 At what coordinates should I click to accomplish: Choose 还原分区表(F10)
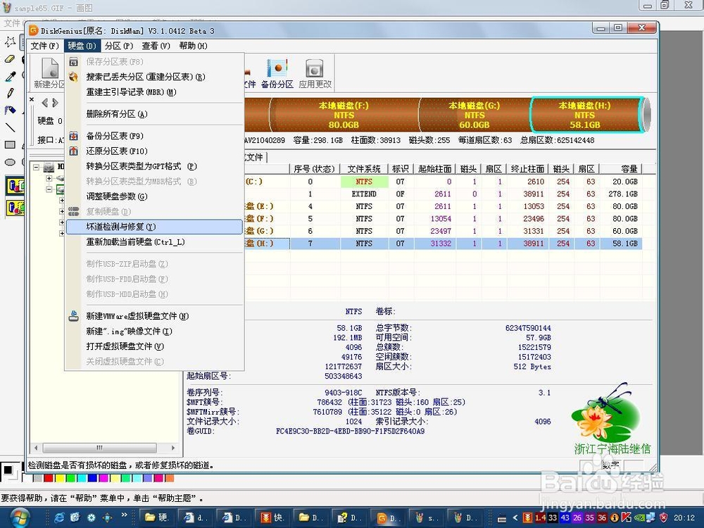pyautogui.click(x=154, y=151)
